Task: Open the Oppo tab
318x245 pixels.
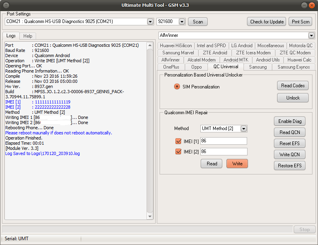Action: pos(196,67)
